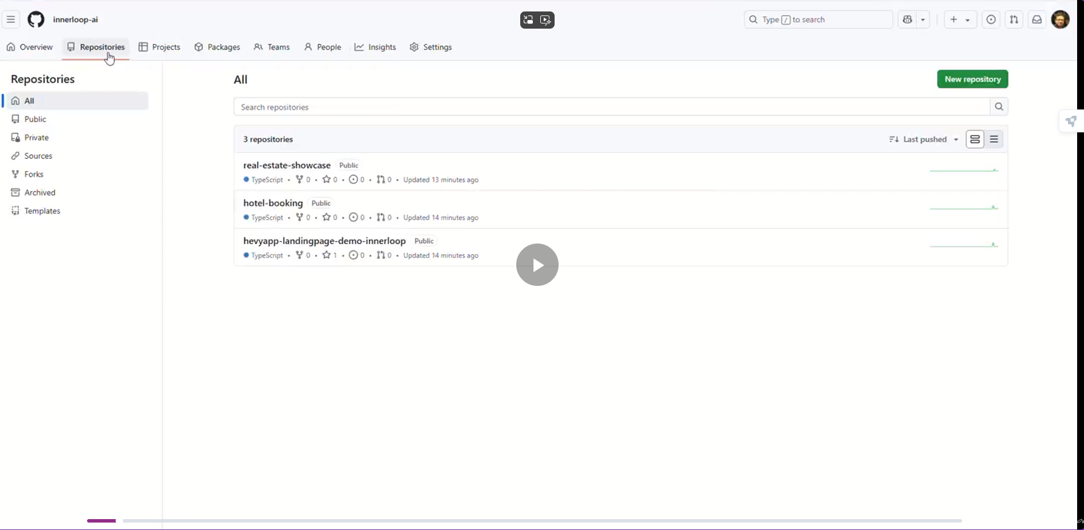Focus the 'Type / to search' box
This screenshot has width=1084, height=530.
click(818, 19)
